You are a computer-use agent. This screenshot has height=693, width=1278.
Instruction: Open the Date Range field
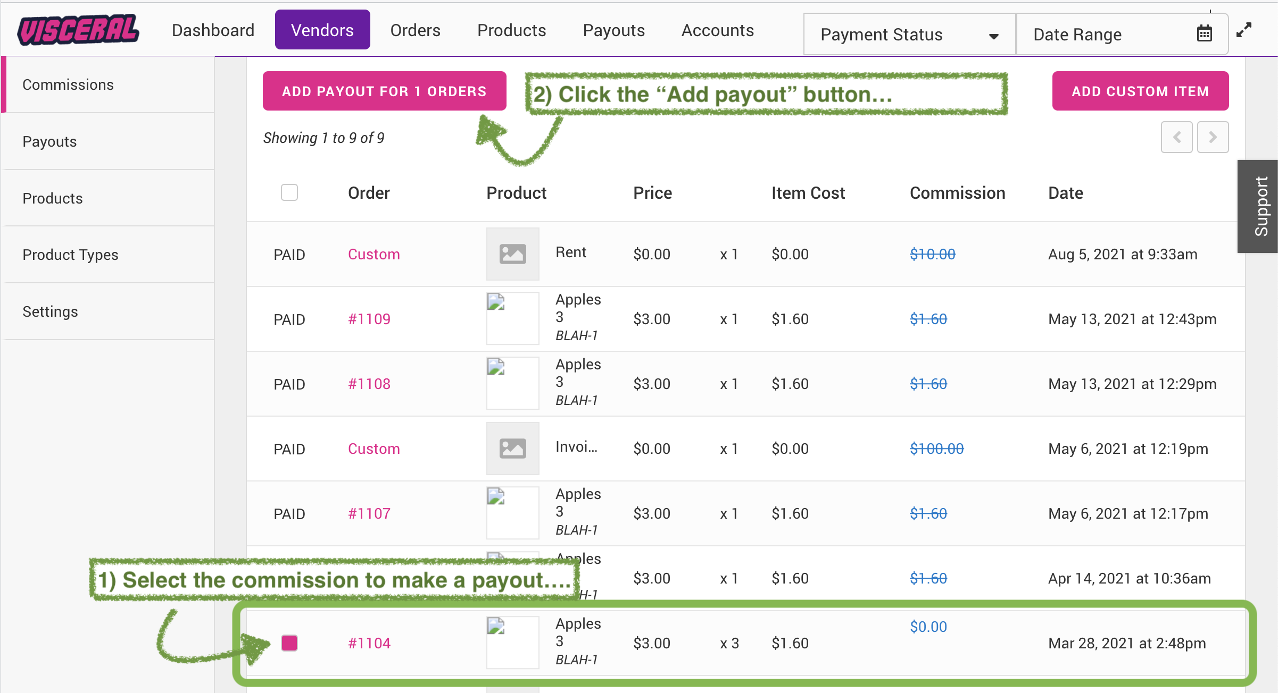pyautogui.click(x=1077, y=35)
